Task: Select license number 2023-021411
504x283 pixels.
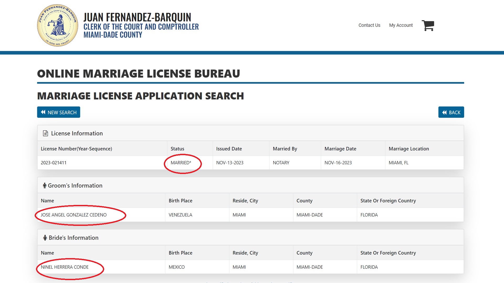Action: 54,163
